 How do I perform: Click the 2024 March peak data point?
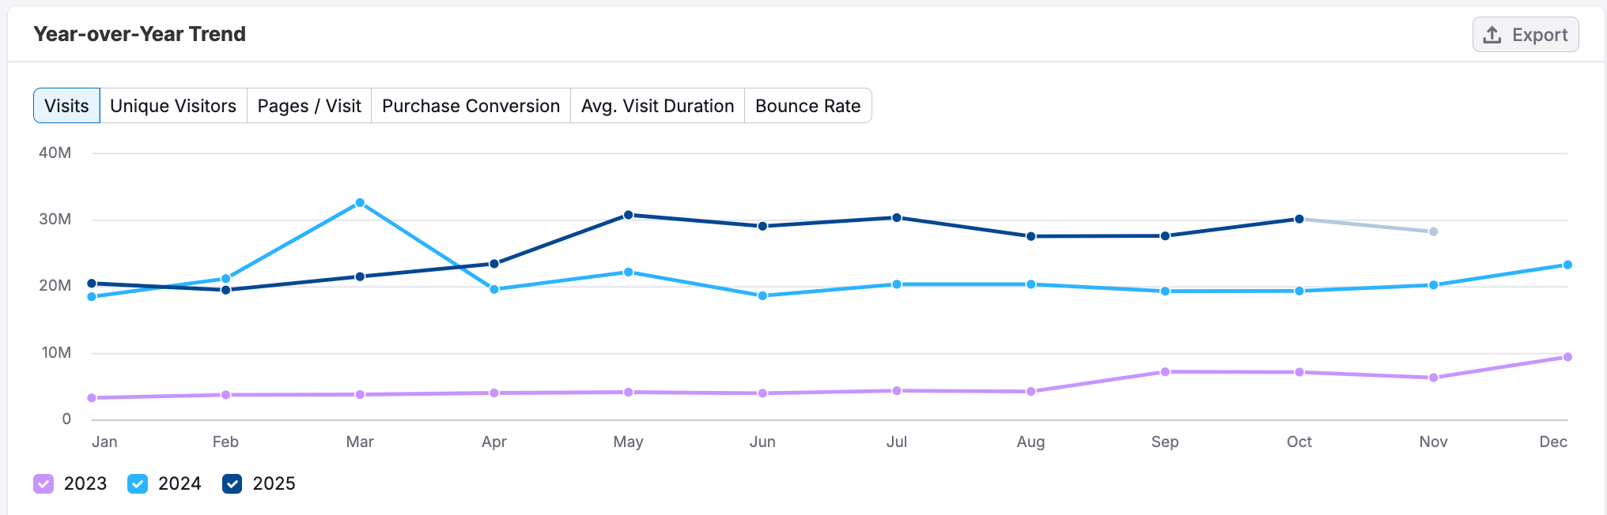pyautogui.click(x=360, y=203)
